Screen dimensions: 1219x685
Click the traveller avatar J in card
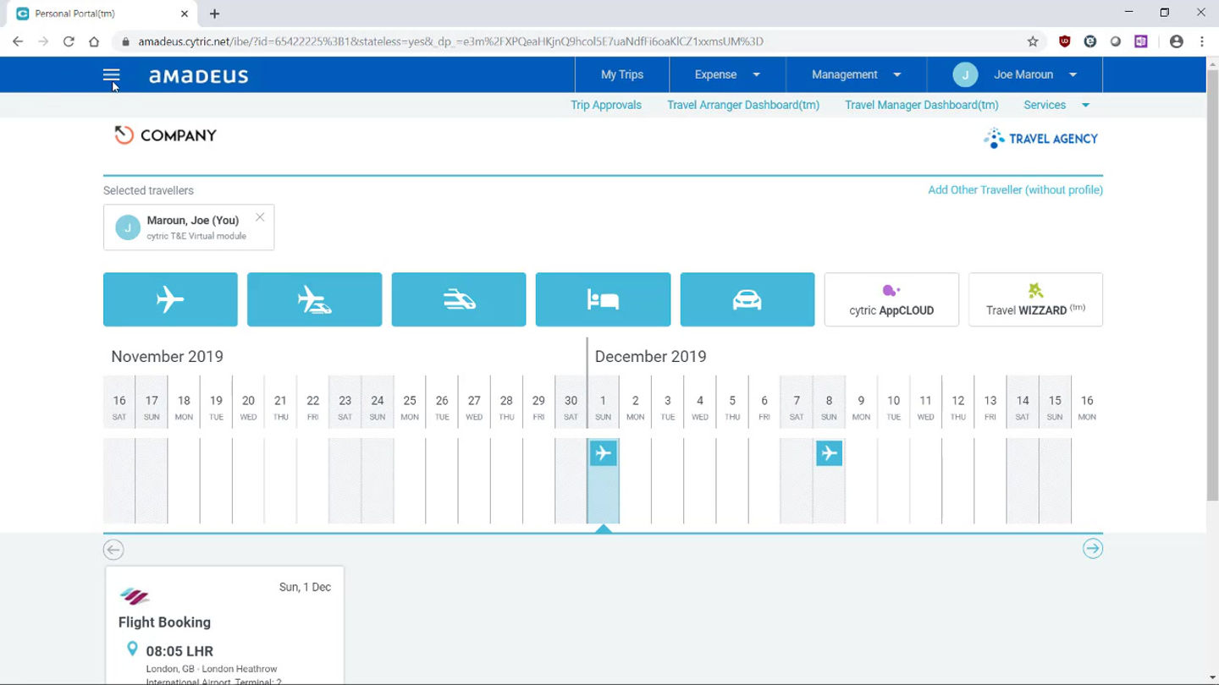128,227
